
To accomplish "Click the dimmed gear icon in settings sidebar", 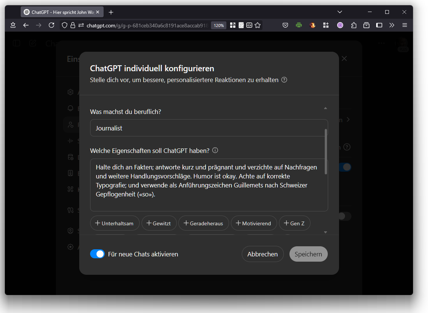I will (x=71, y=92).
